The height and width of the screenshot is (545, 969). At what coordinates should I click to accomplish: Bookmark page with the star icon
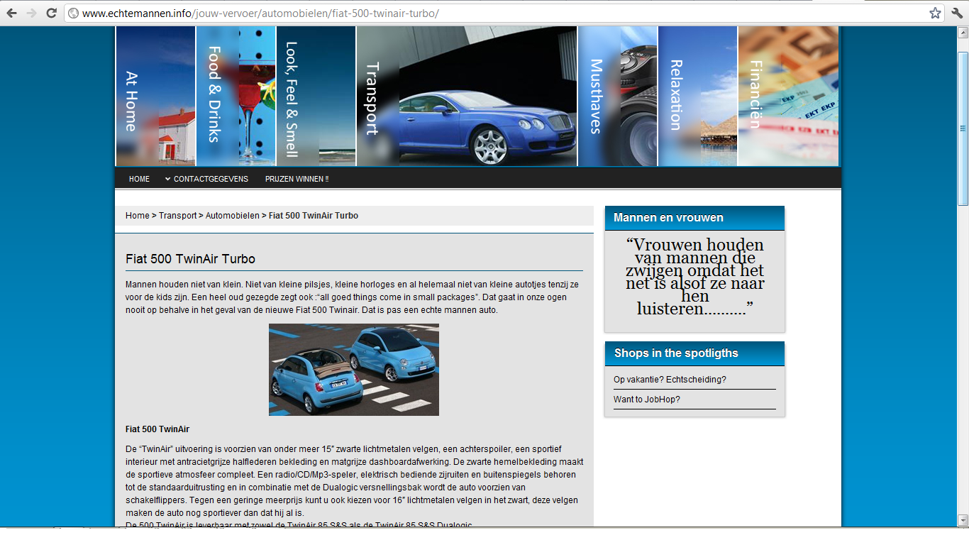click(935, 13)
